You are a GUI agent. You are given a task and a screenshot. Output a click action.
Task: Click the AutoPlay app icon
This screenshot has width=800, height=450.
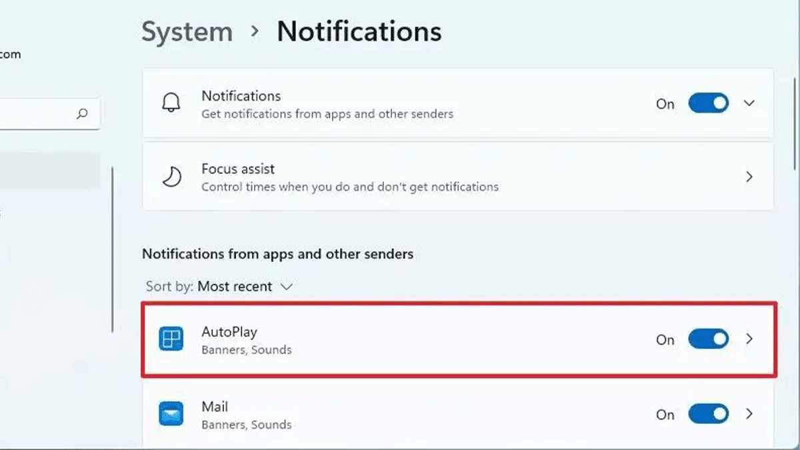pos(171,339)
